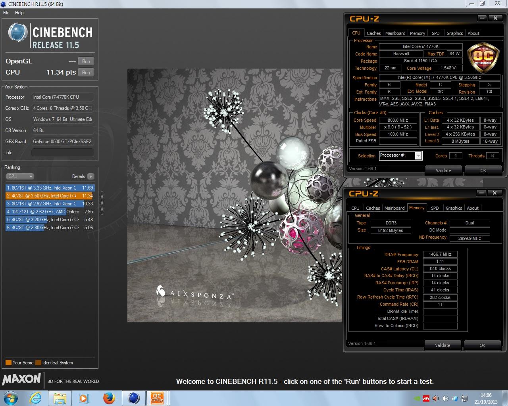Expand ranking Details arrow button
This screenshot has width=508, height=406.
(x=91, y=176)
